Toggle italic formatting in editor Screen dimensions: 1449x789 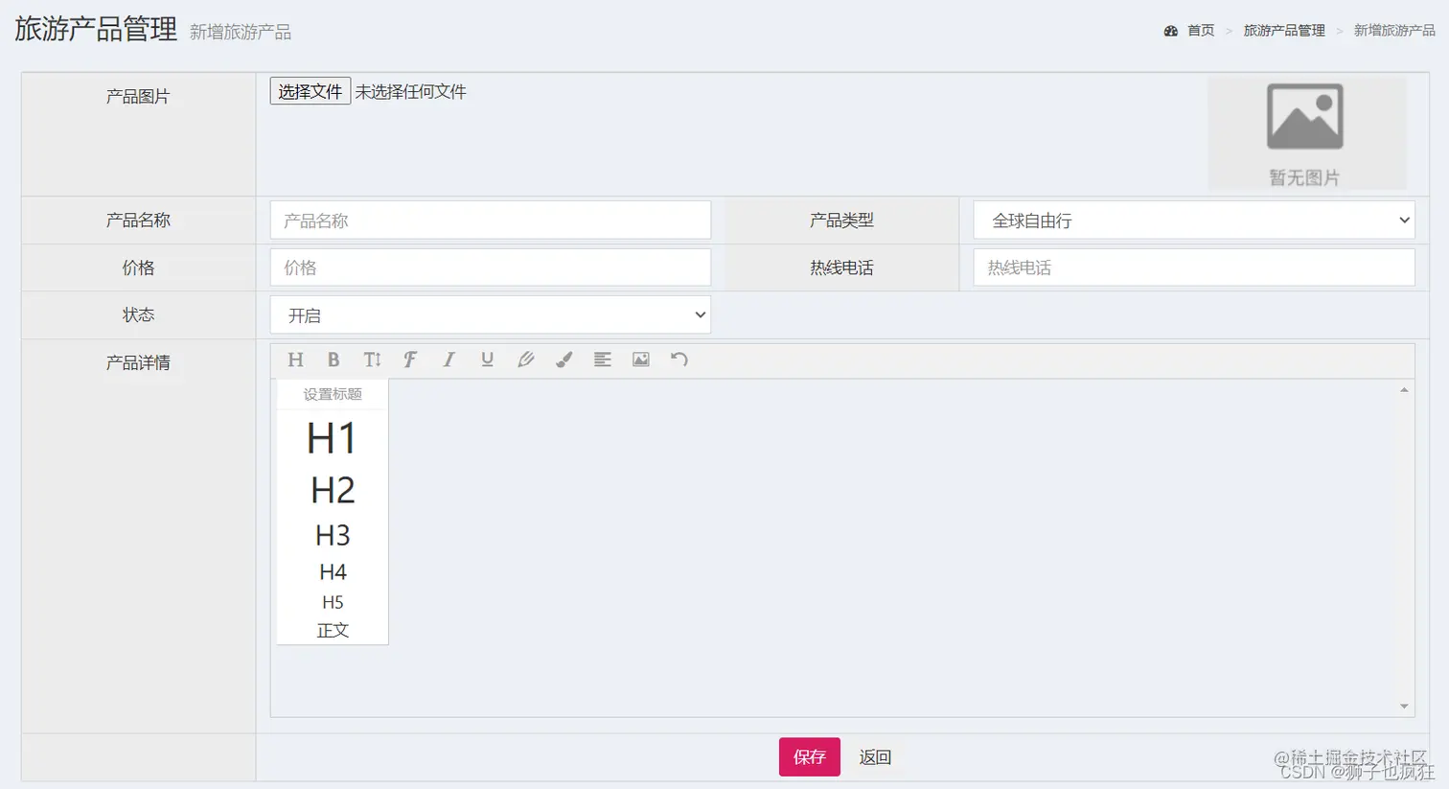tap(448, 360)
